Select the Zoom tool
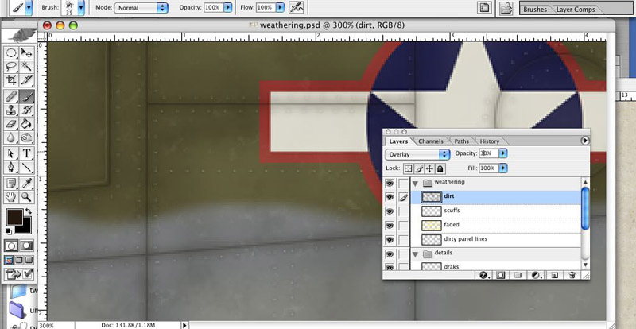 (x=27, y=197)
